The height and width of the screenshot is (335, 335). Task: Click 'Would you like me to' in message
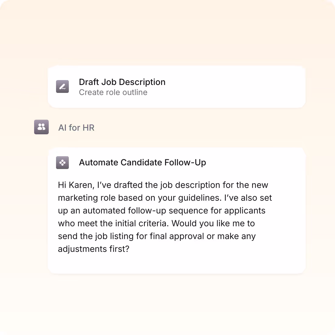pos(213,224)
